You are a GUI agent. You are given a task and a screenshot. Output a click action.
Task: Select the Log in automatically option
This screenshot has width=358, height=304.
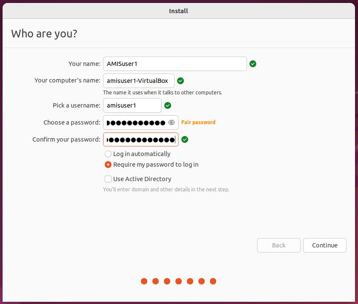pyautogui.click(x=108, y=154)
